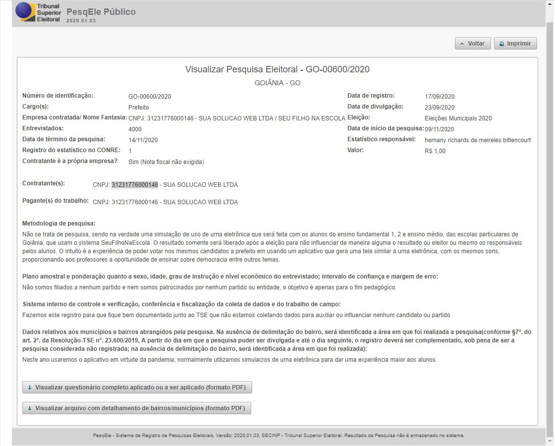Screen dimensions: 555x446
Task: Click the printer icon on Imprimir
Action: tap(501, 44)
